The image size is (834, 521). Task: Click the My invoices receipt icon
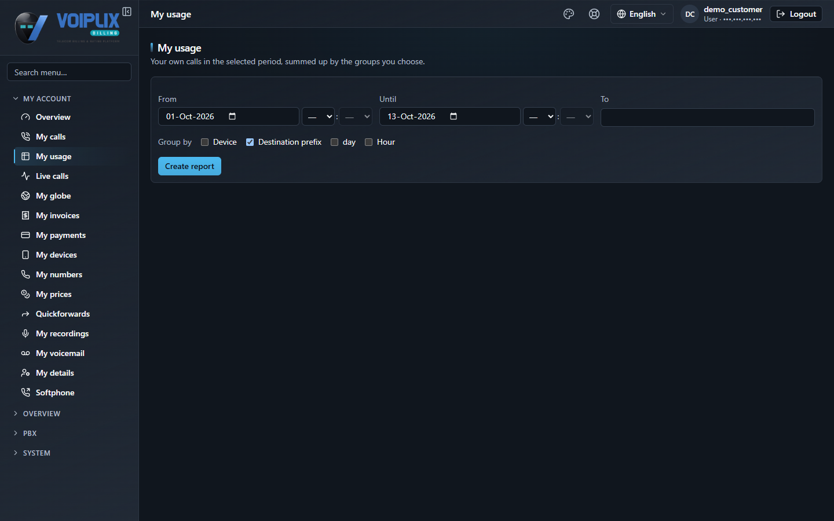coord(25,215)
